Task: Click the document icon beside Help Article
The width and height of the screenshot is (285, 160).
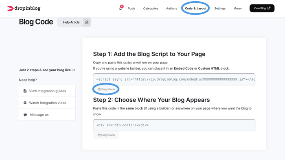Action: point(87,22)
